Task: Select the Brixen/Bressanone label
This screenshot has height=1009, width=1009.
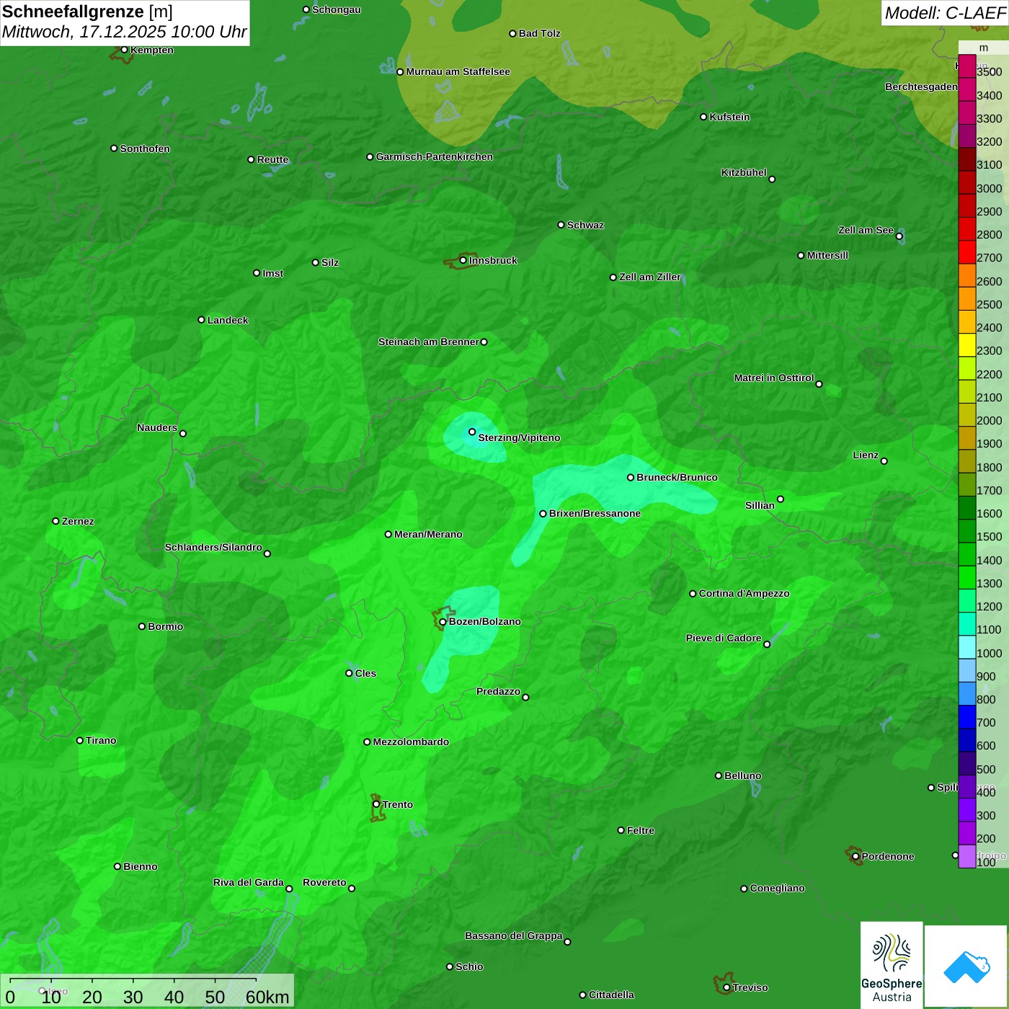Action: click(x=595, y=513)
